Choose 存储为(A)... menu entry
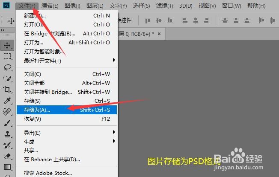Screen dimensions: 279x177 [x=67, y=110]
